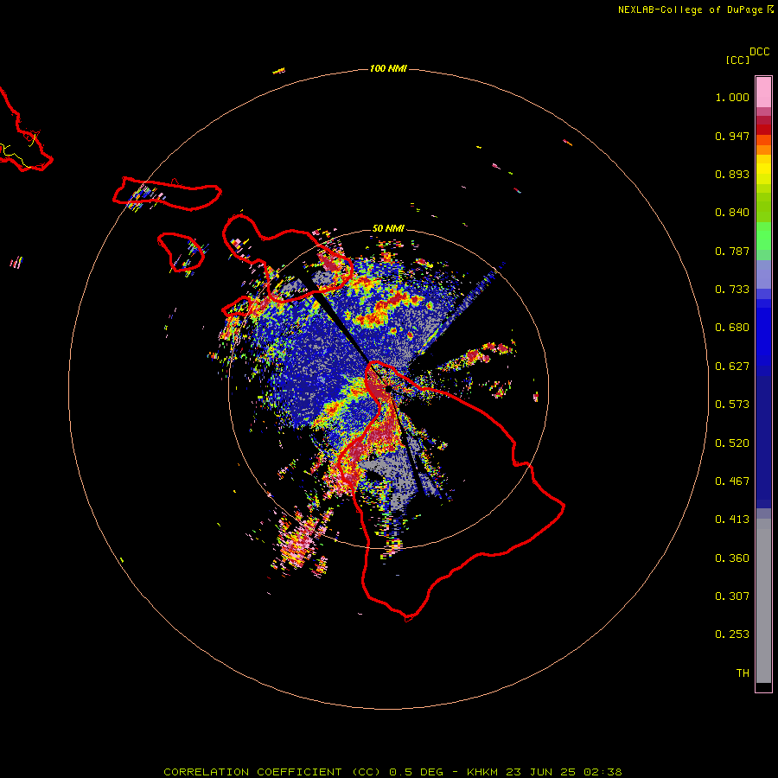
Task: Click the 23 JUN 25 date in caption
Action: (x=540, y=772)
